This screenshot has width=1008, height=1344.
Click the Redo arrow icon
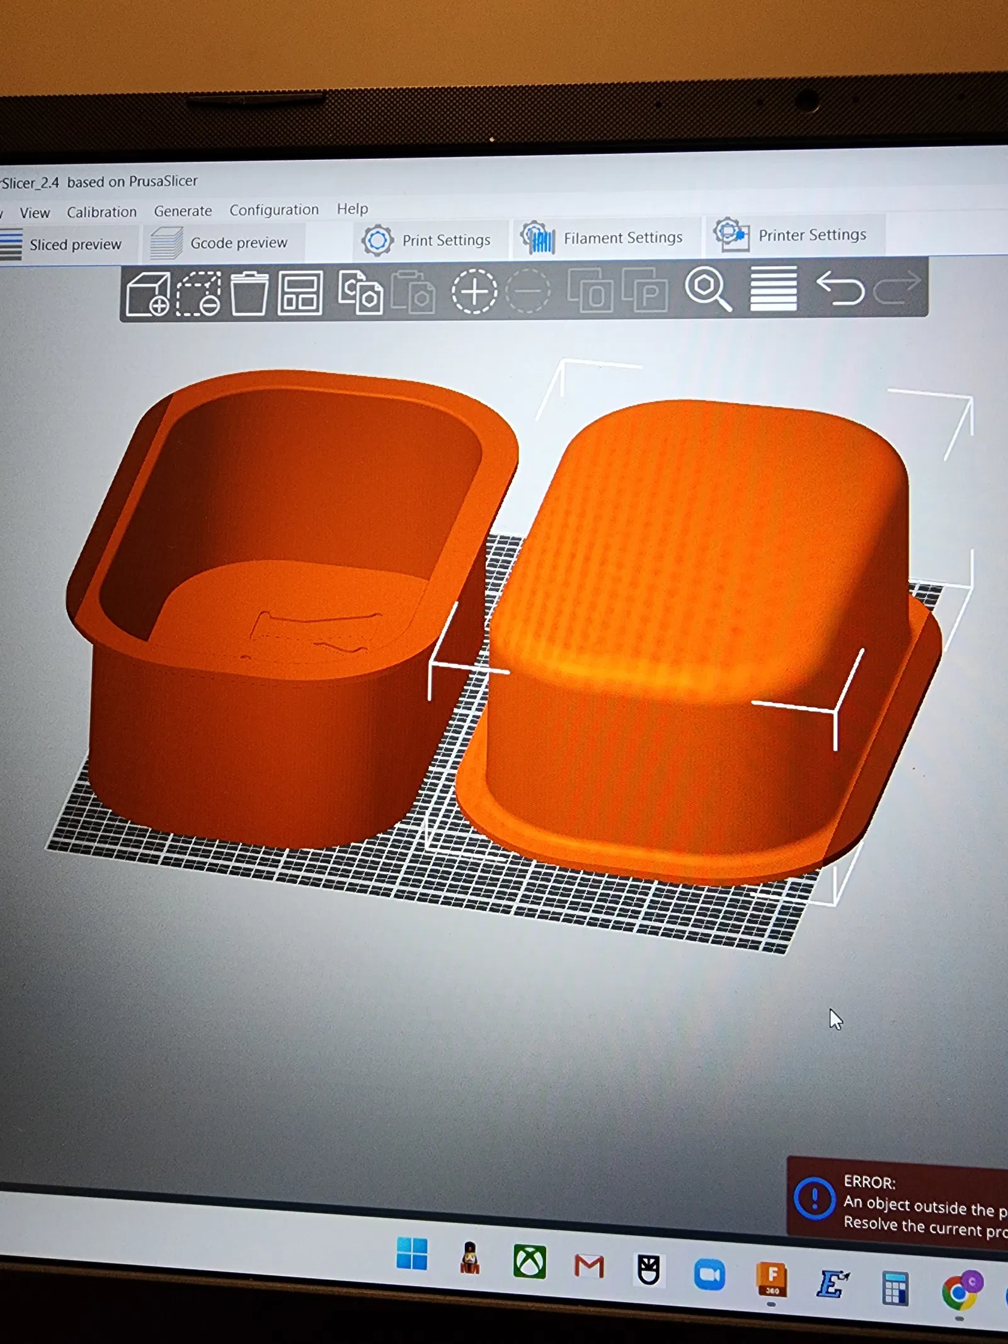coord(897,287)
